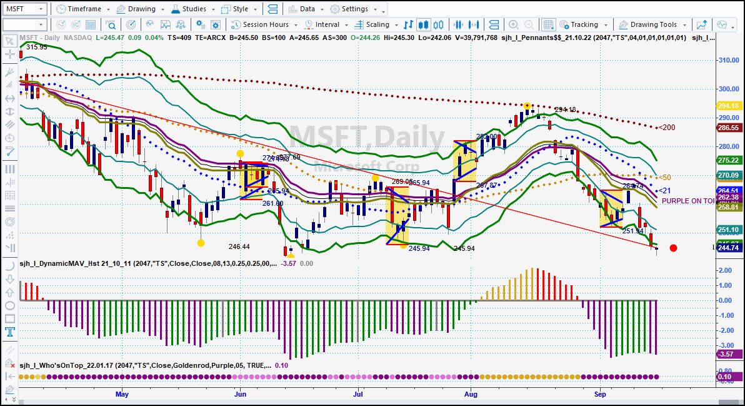
Task: Switch to OHLC bar chart style
Action: 408,25
